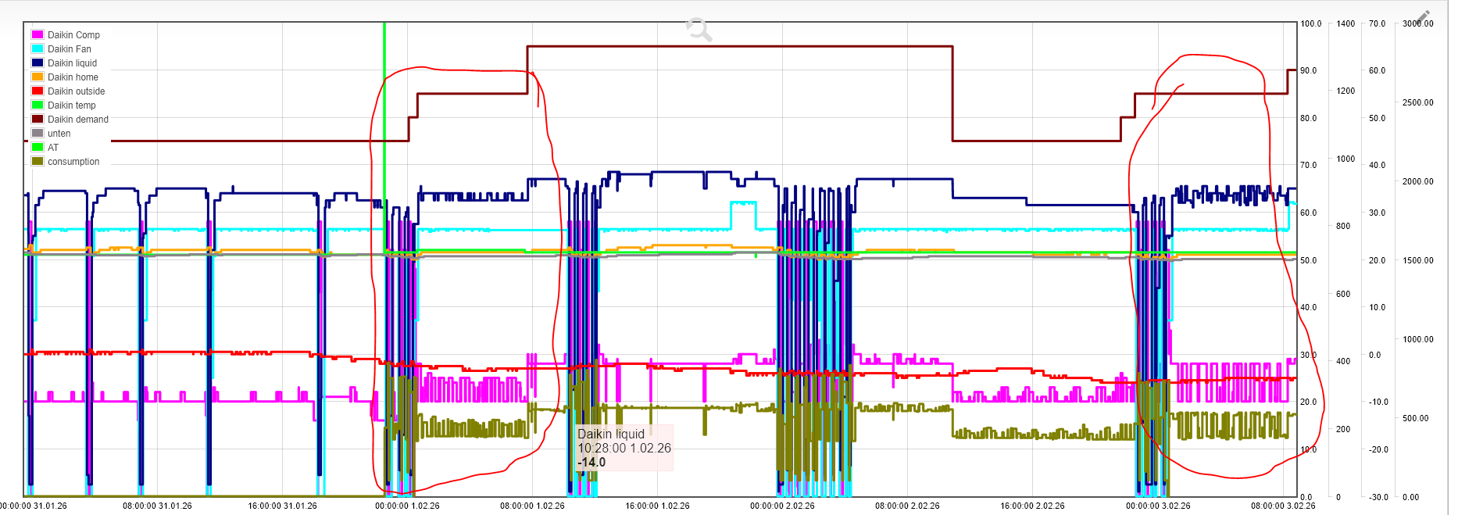The image size is (1458, 515).
Task: Select the Daikin outside legend entry
Action: pos(76,91)
